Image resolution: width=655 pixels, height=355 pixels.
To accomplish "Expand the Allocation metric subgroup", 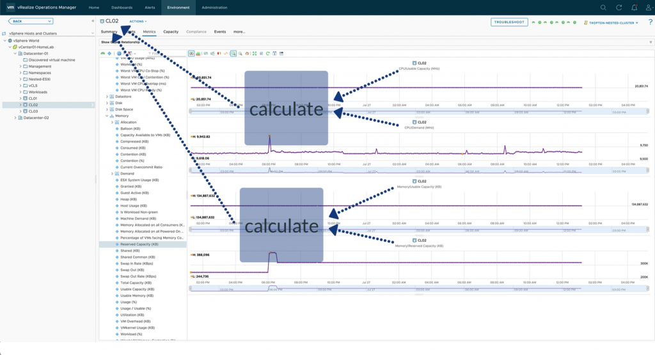I will (112, 122).
